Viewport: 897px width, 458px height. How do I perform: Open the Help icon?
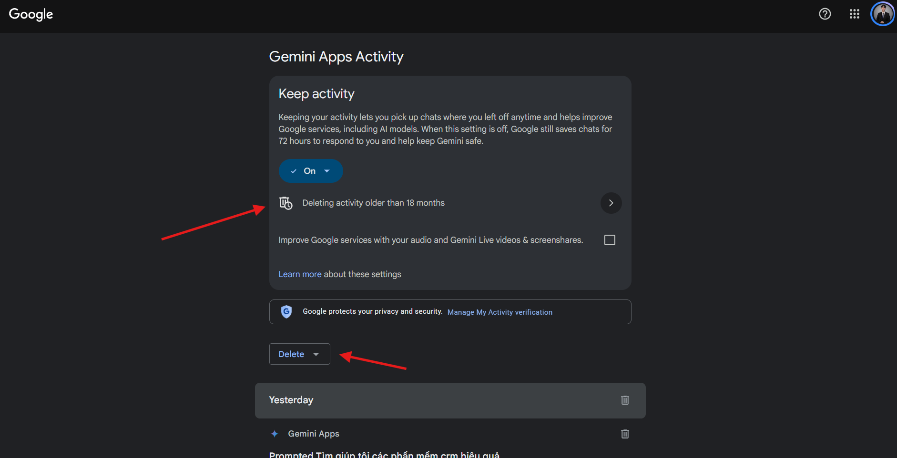(825, 14)
